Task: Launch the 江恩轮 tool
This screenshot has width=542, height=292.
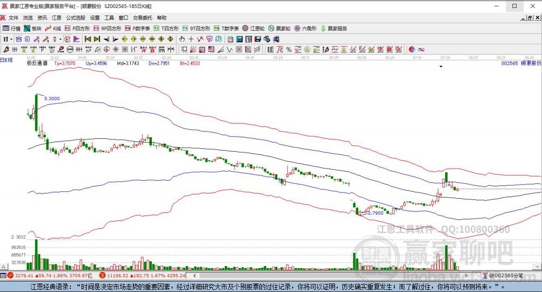Action: [254, 29]
